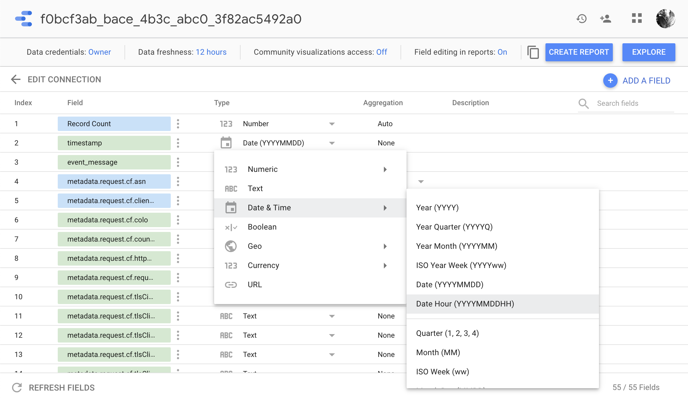Click the 123 icon in Record Count row
688x399 pixels.
coord(226,124)
